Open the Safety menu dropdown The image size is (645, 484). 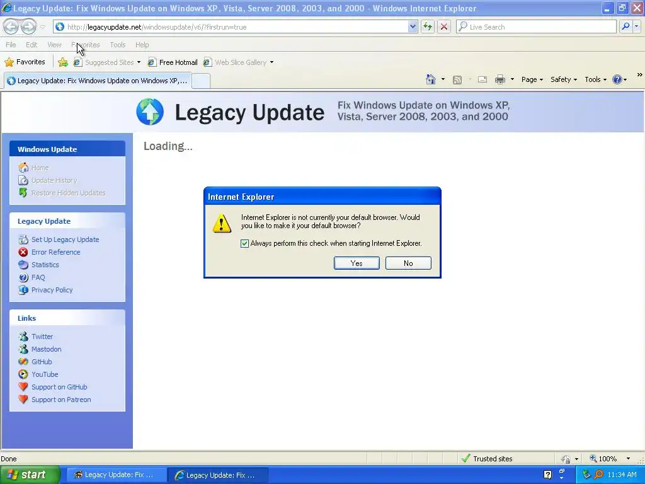[x=564, y=79]
